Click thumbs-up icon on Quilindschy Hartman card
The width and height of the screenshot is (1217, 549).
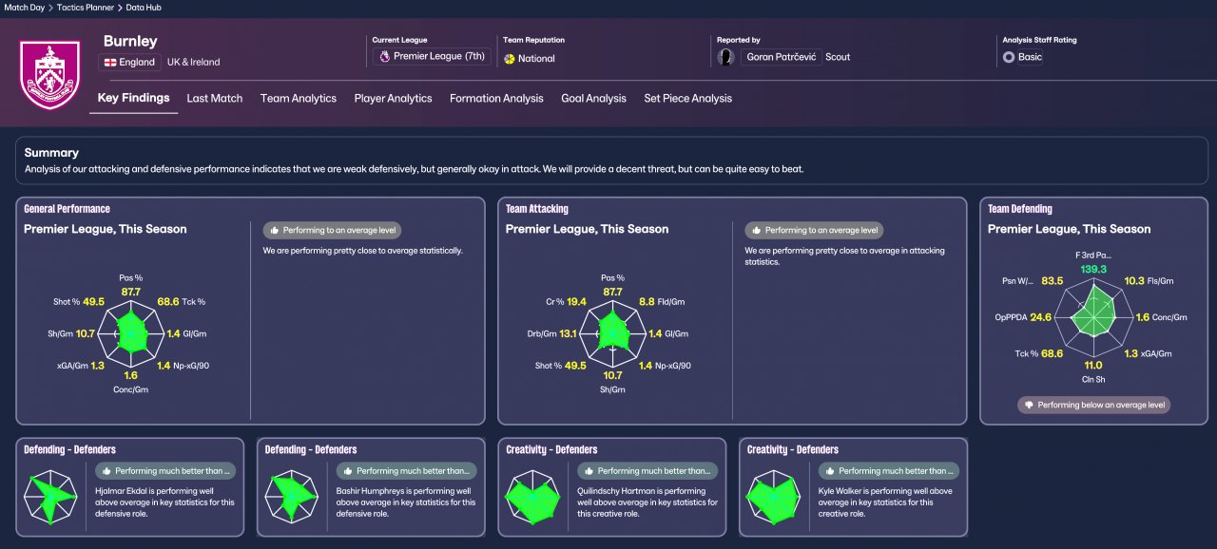(589, 470)
